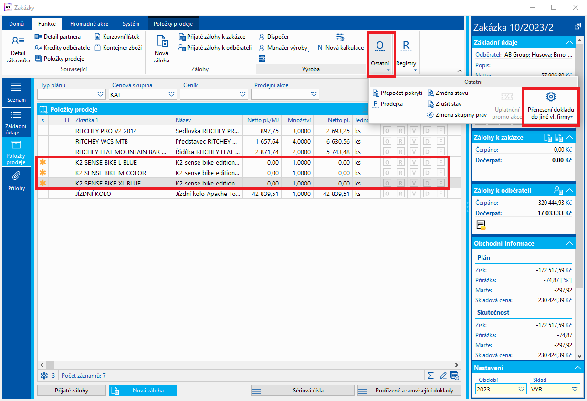Click the user icon in Zálohy k odběrateli header
This screenshot has width=587, height=401.
tap(558, 190)
